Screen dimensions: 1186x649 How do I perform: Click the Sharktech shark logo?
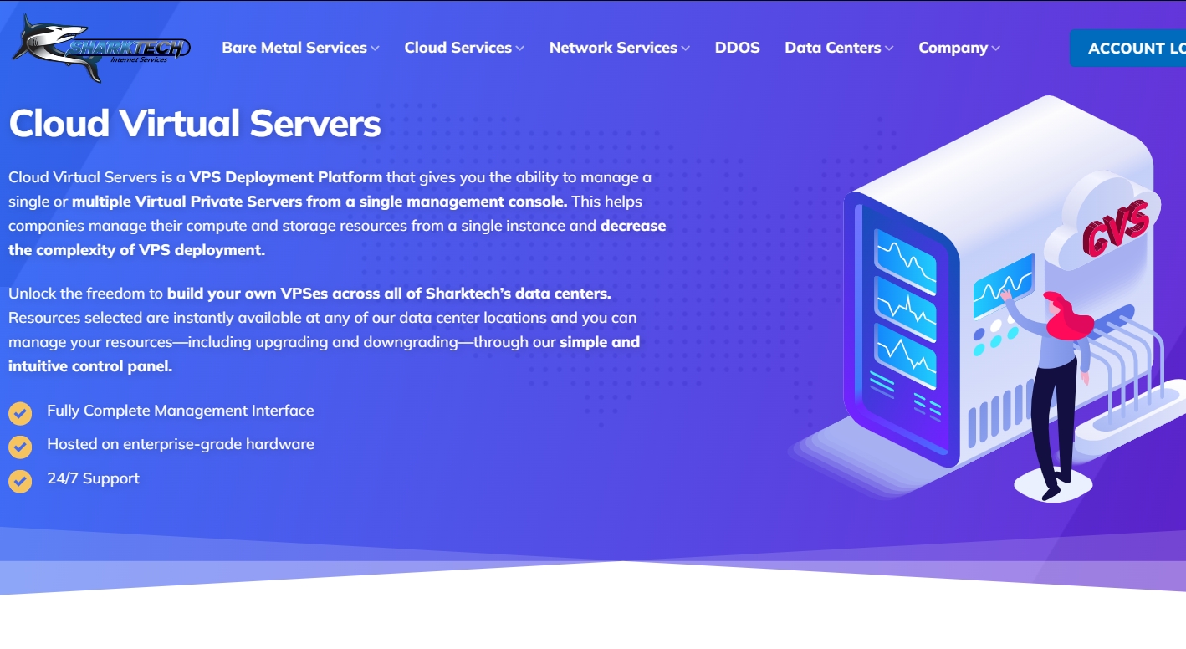pyautogui.click(x=100, y=49)
